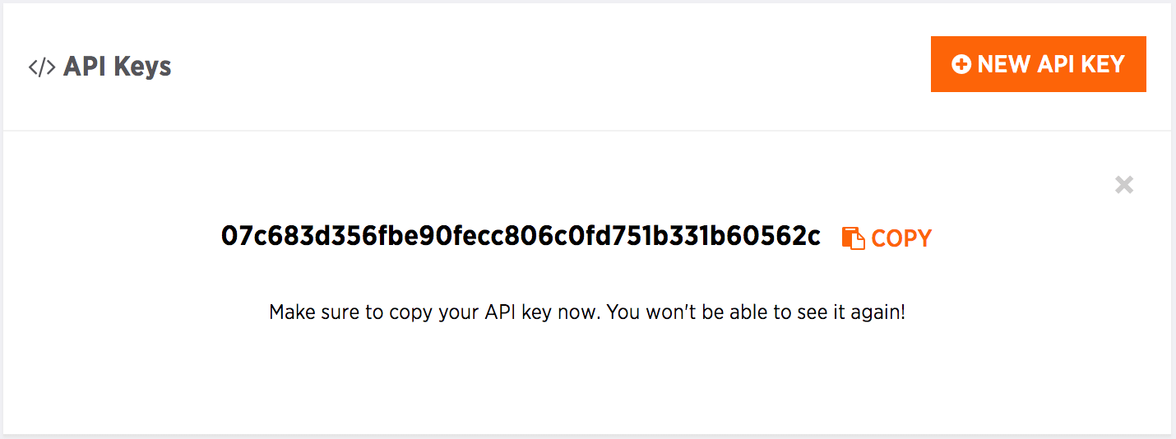This screenshot has width=1176, height=439.
Task: Click the orange COPY link text
Action: point(901,238)
